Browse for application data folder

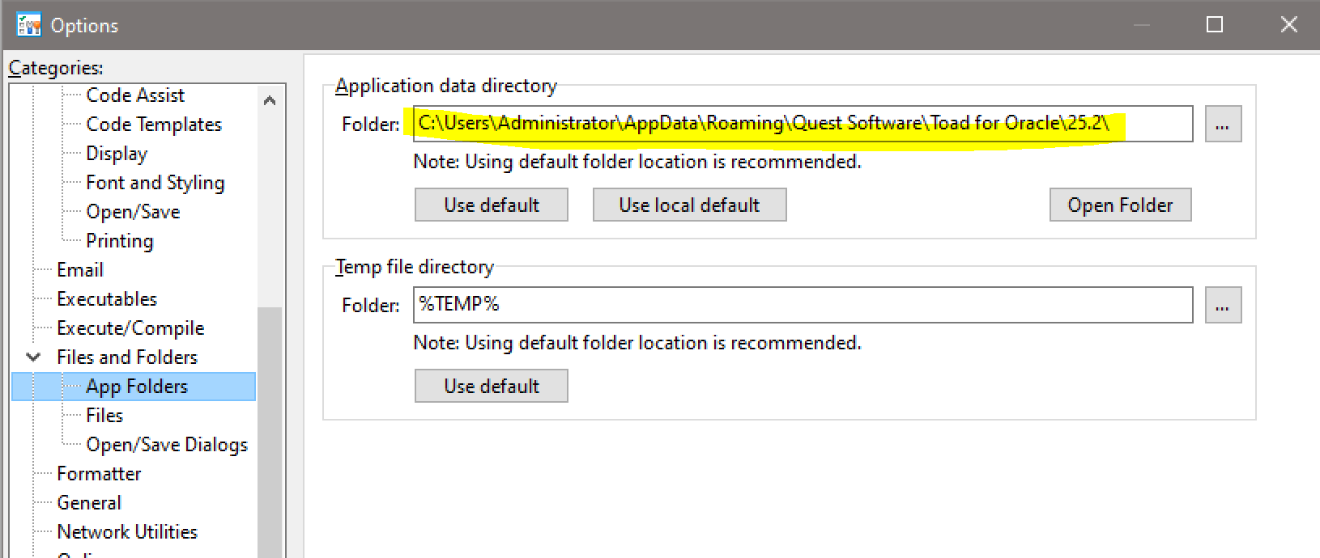point(1223,124)
